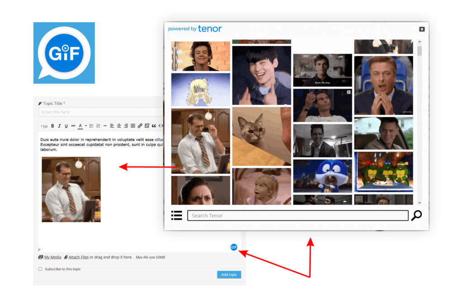Pick a text color with the A swatch

[80, 126]
